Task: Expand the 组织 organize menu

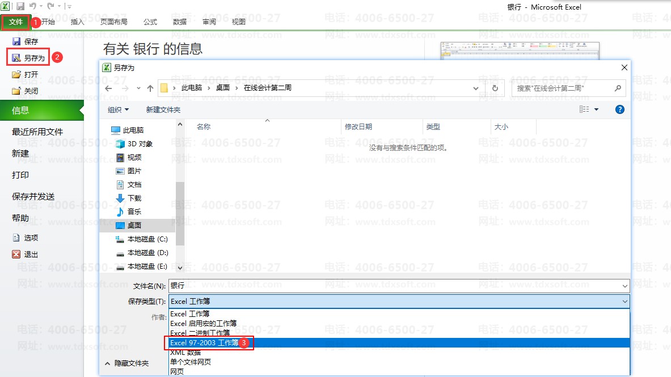Action: [118, 109]
